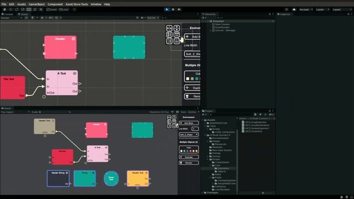Viewport: 354px width, 199px height.
Task: Click Line Width input field in Game view
Action: (195, 129)
